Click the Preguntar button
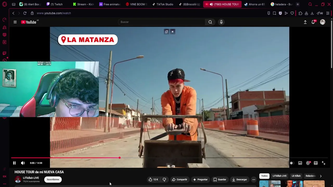This screenshot has height=187, width=333. (x=200, y=179)
